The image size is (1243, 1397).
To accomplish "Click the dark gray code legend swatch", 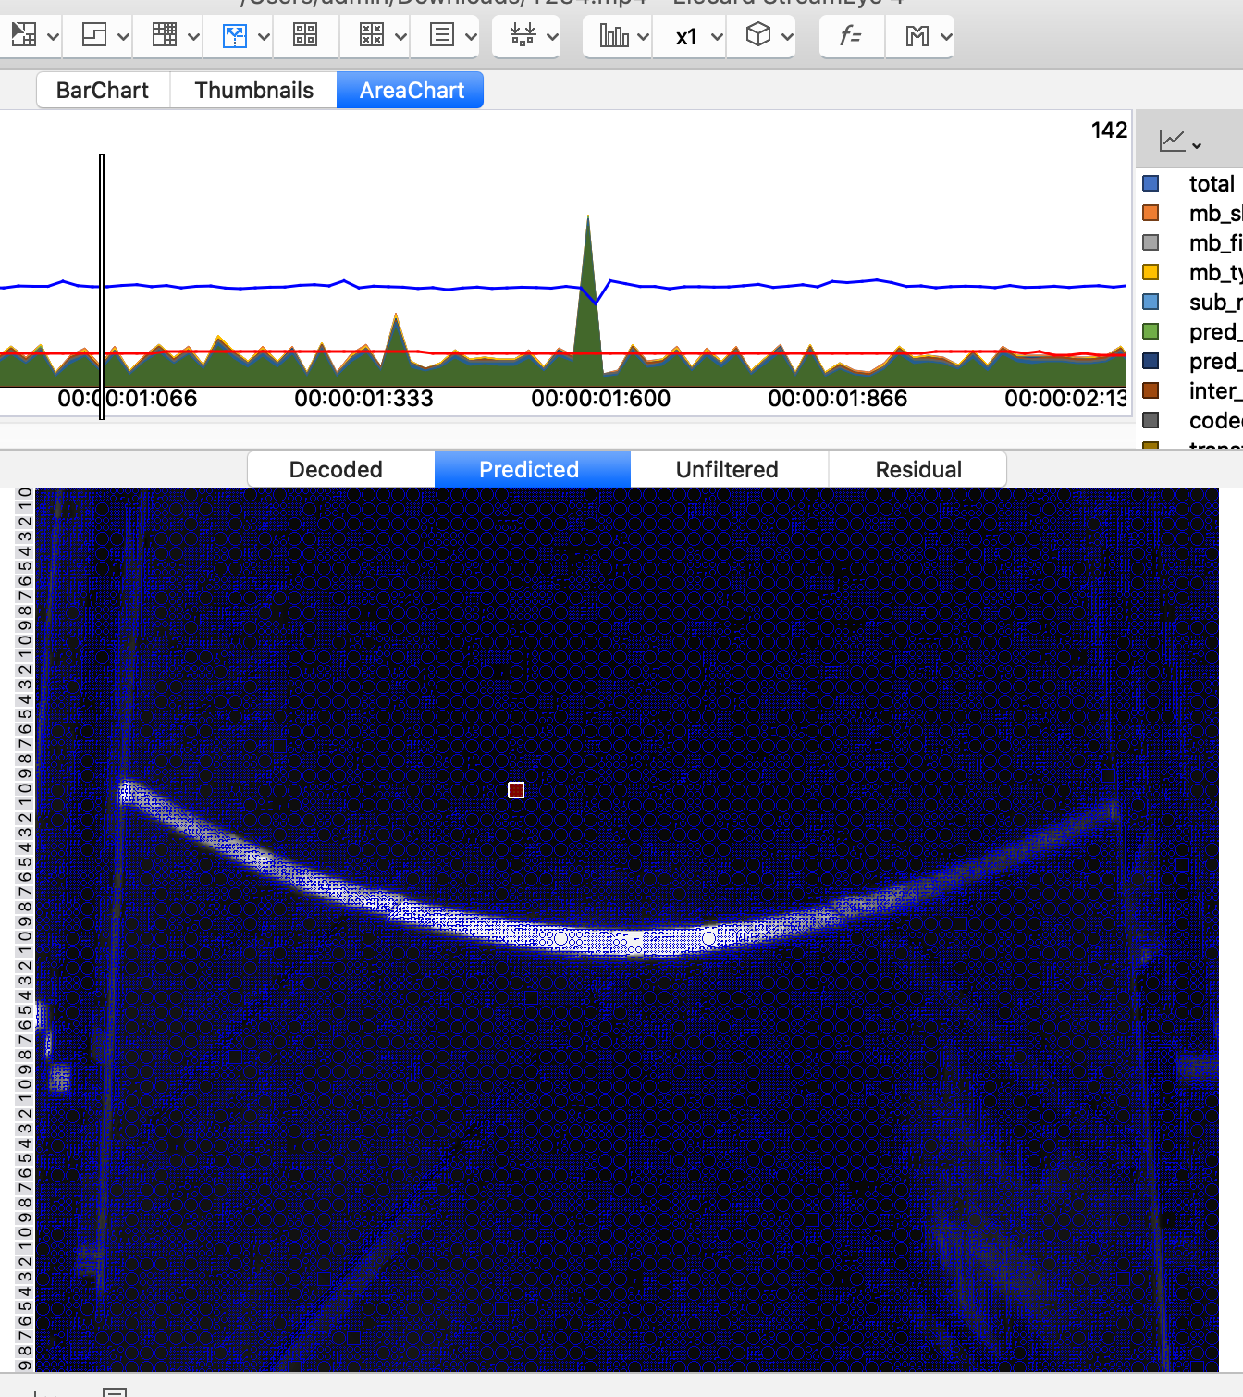I will 1151,420.
